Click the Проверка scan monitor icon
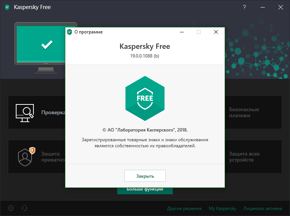 pos(24,113)
